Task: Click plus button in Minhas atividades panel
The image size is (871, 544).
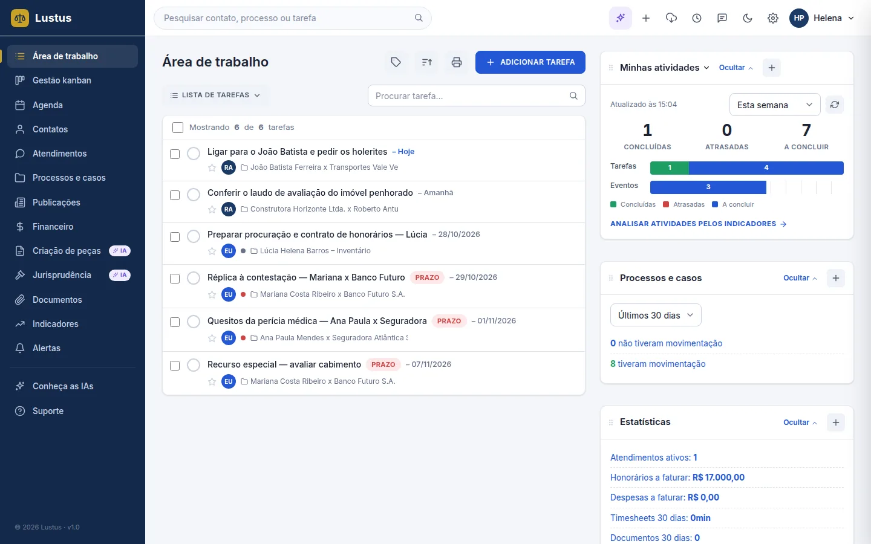Action: click(x=772, y=68)
